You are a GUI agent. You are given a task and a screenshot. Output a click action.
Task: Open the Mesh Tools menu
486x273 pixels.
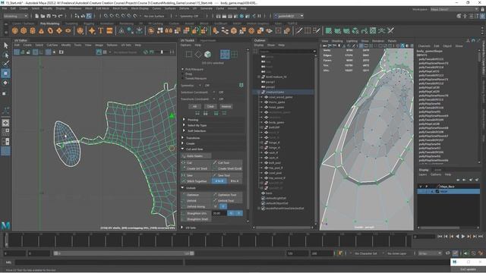point(120,8)
